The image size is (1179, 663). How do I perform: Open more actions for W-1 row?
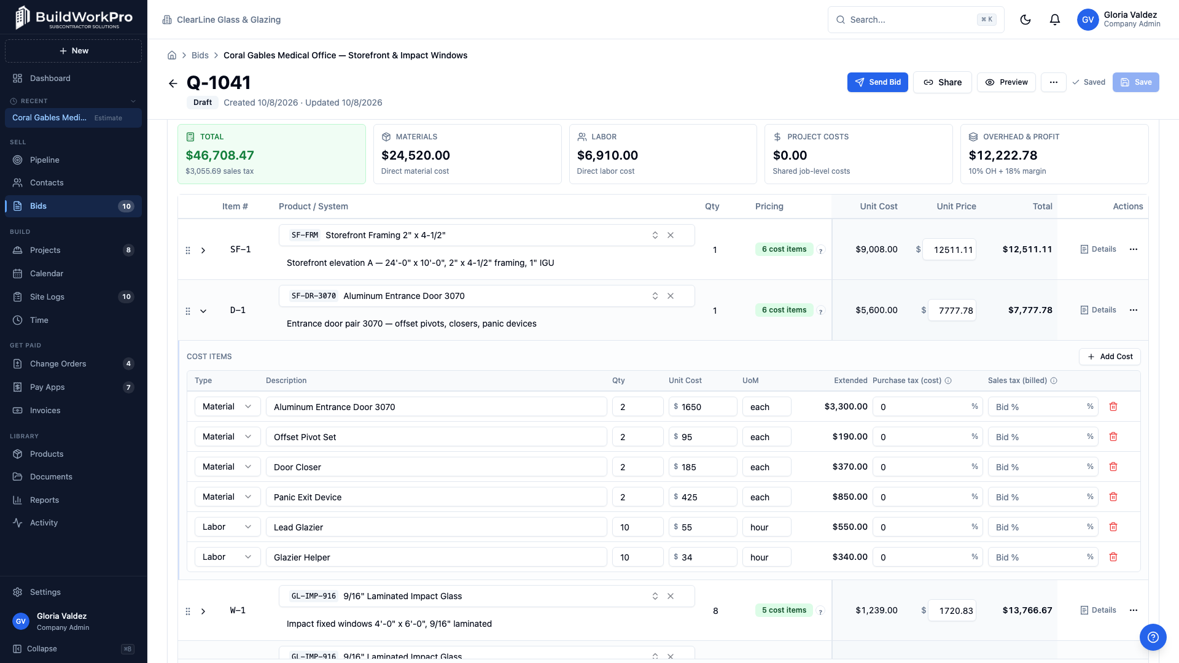[x=1134, y=610]
